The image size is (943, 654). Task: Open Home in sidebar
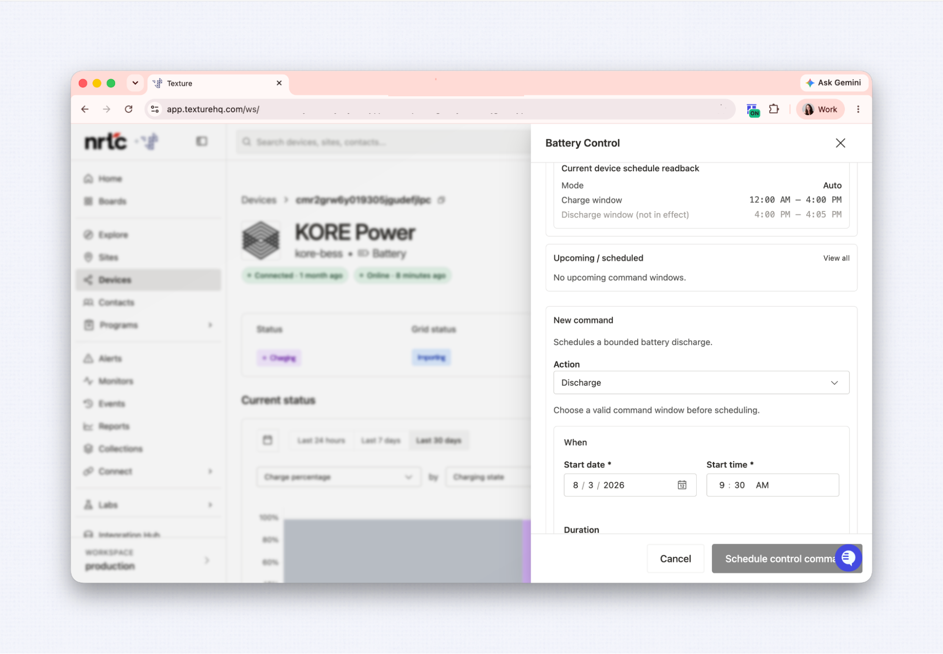pos(148,179)
